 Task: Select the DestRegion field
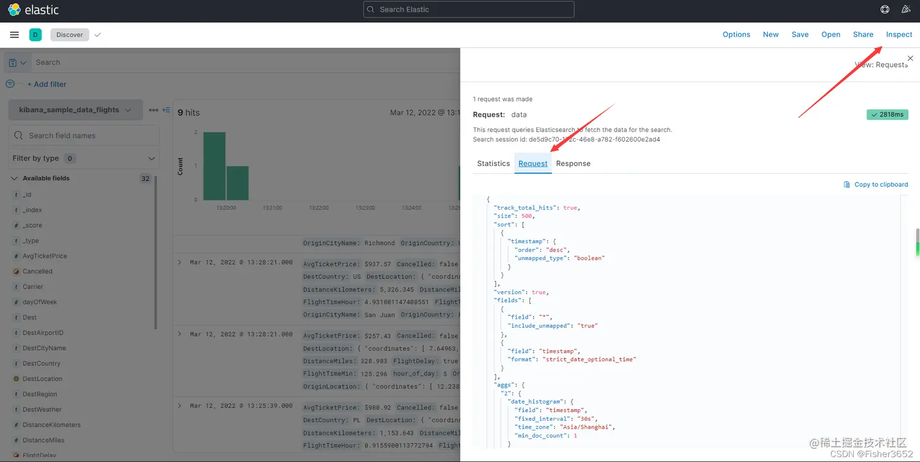40,395
